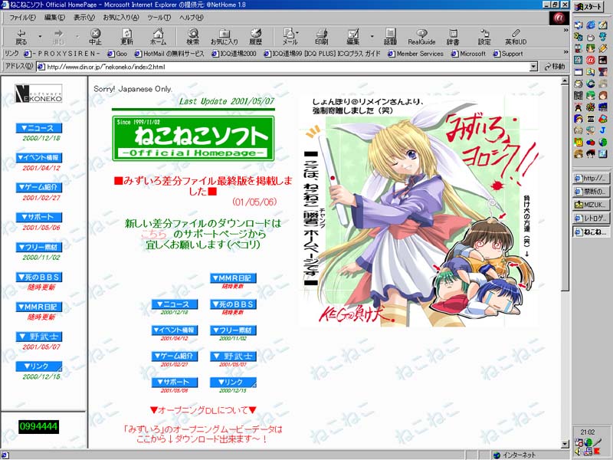Image resolution: width=613 pixels, height=460 pixels.
Task: Open ▼リンク in the main page body
Action: (x=233, y=382)
